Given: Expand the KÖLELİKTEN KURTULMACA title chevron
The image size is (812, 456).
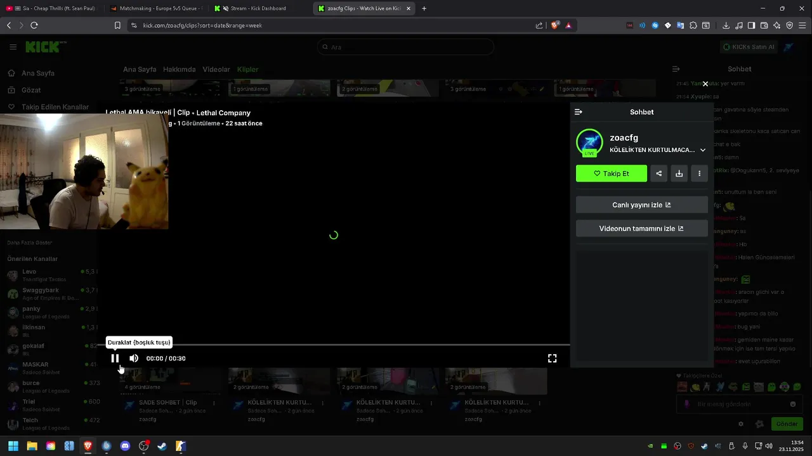Looking at the screenshot, I should click(x=702, y=150).
